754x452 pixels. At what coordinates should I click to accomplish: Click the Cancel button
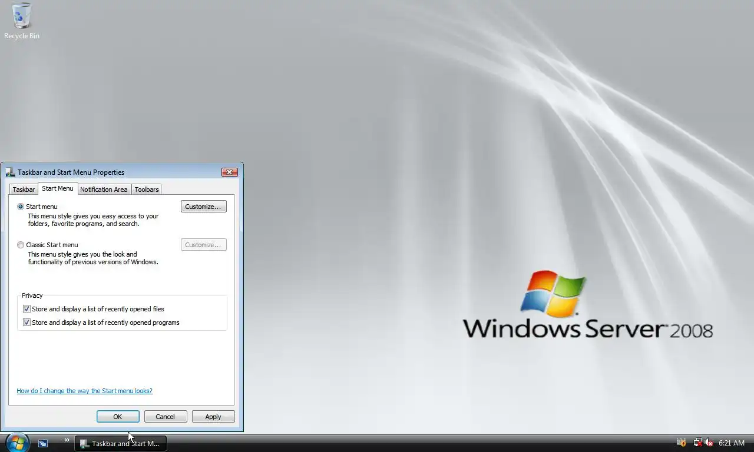[165, 417]
